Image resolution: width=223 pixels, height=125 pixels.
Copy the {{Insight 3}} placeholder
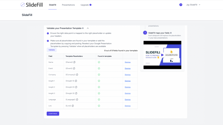pyautogui.click(x=76, y=93)
